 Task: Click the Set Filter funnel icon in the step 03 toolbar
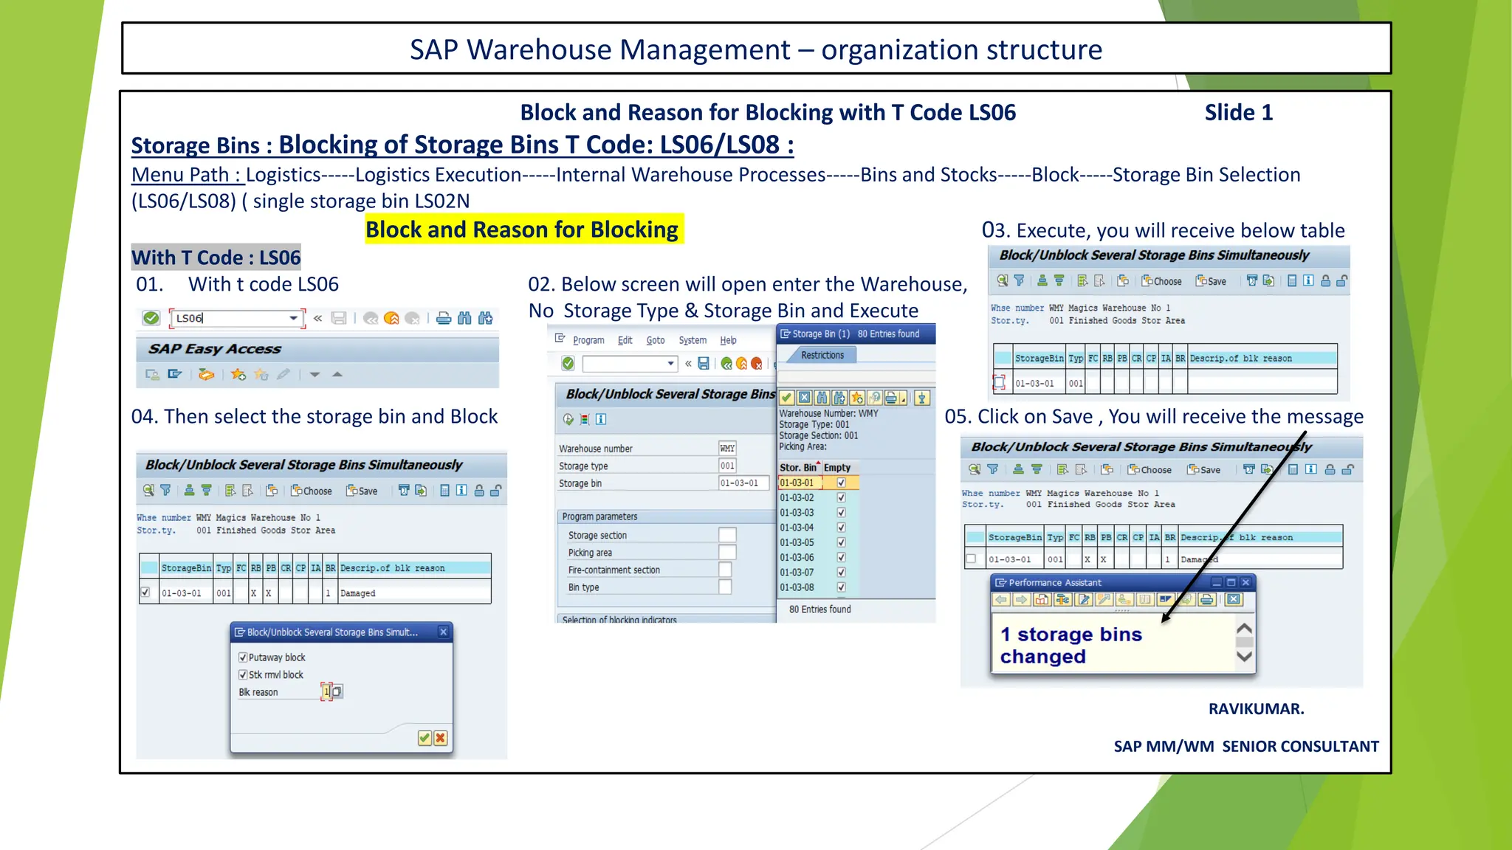1020,280
